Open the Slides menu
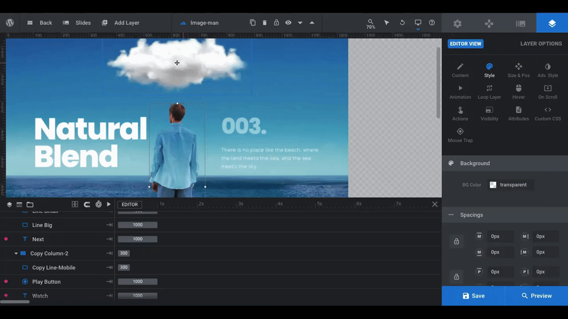Viewport: 568px width, 319px height. [x=77, y=23]
